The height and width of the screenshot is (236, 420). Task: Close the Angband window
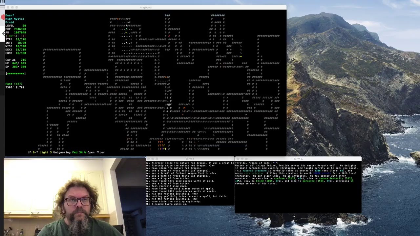pos(8,7)
